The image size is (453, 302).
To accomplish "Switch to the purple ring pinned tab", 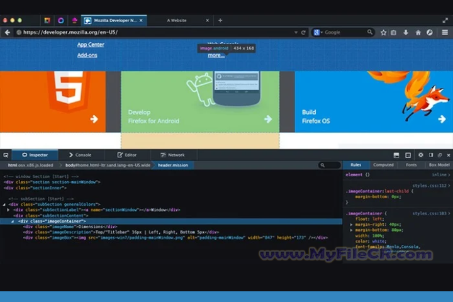I will pos(60,20).
